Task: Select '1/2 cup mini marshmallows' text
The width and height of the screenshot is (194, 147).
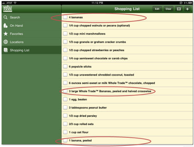Action: coord(87,34)
